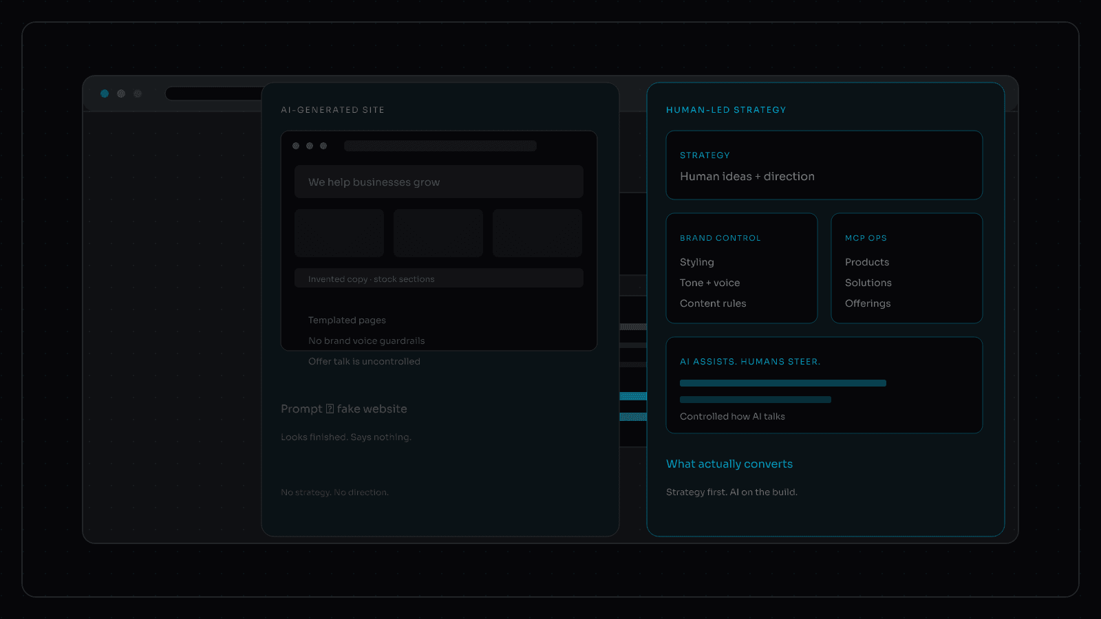This screenshot has height=619, width=1101.
Task: Click the middle placeholder thumbnail in mock site
Action: [438, 233]
